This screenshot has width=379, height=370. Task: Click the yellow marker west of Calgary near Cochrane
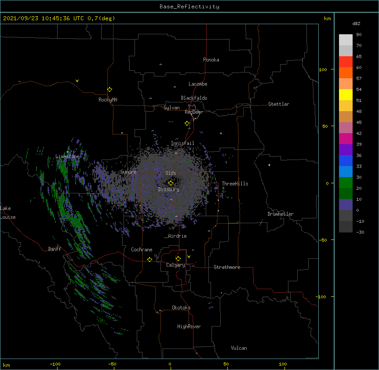(x=149, y=259)
